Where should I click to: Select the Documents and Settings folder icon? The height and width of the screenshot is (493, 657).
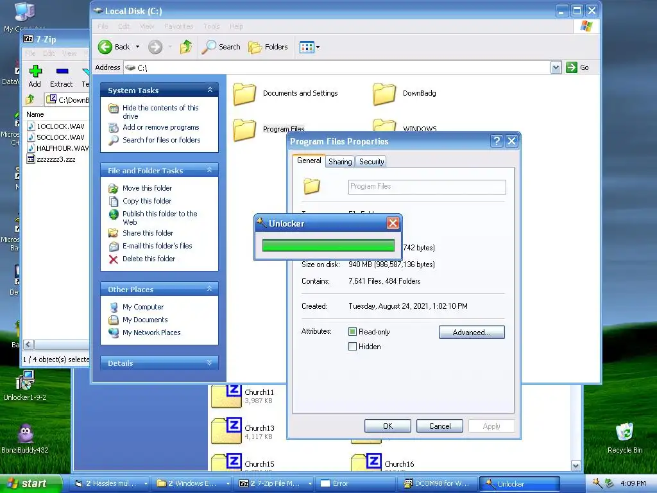(244, 94)
